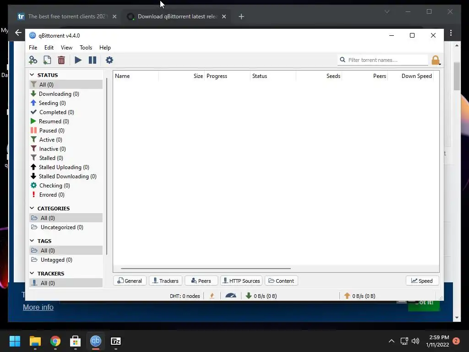
Task: Click the Pause torrents toolbar icon
Action: (93, 60)
